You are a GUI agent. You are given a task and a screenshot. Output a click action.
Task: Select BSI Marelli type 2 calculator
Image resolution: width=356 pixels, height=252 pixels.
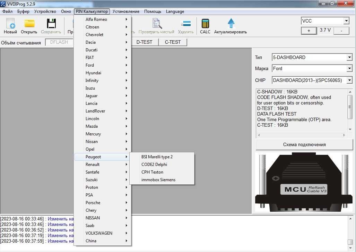click(x=162, y=157)
